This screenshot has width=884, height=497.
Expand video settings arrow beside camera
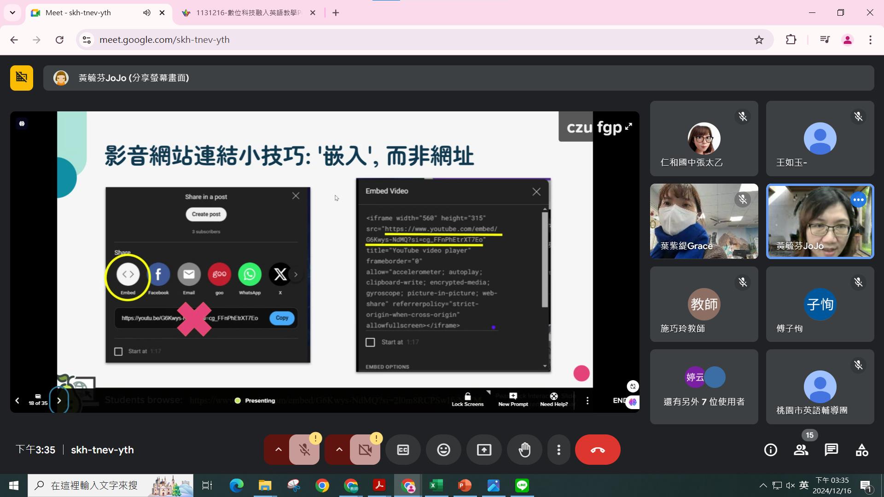pyautogui.click(x=339, y=450)
